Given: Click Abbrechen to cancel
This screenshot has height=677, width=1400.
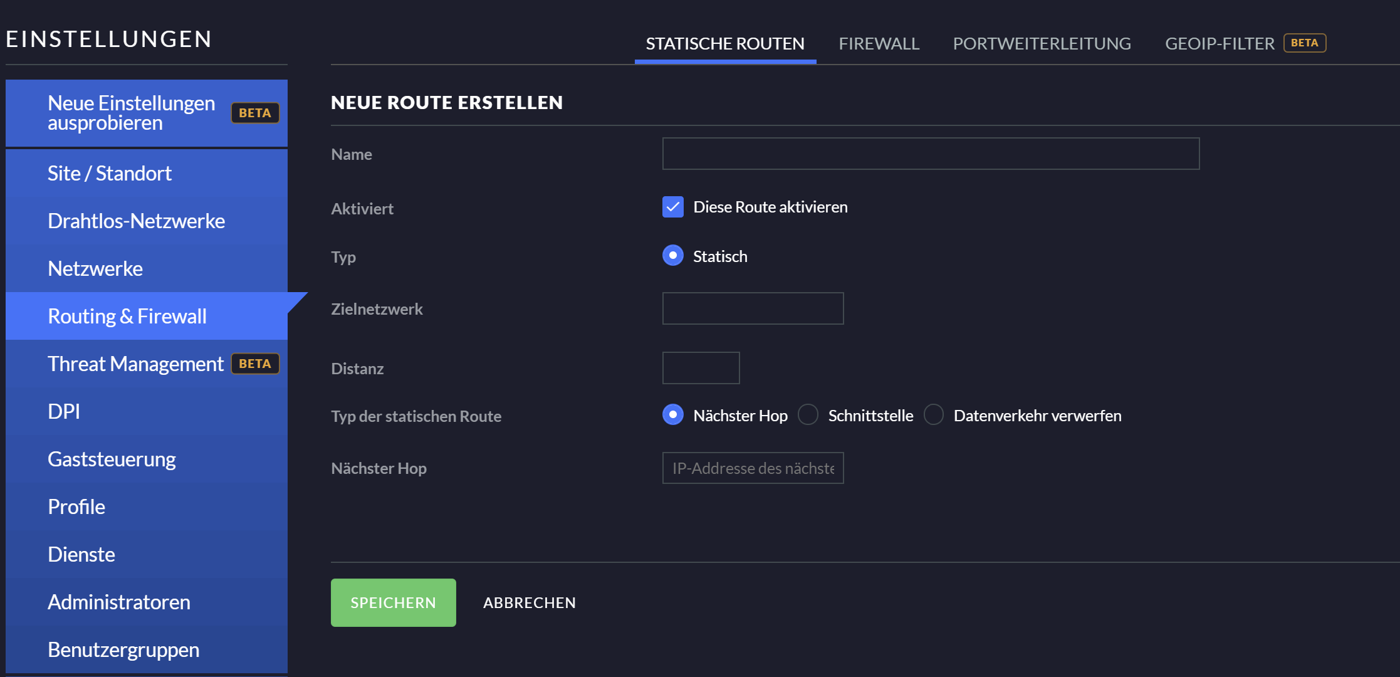Looking at the screenshot, I should (x=529, y=602).
